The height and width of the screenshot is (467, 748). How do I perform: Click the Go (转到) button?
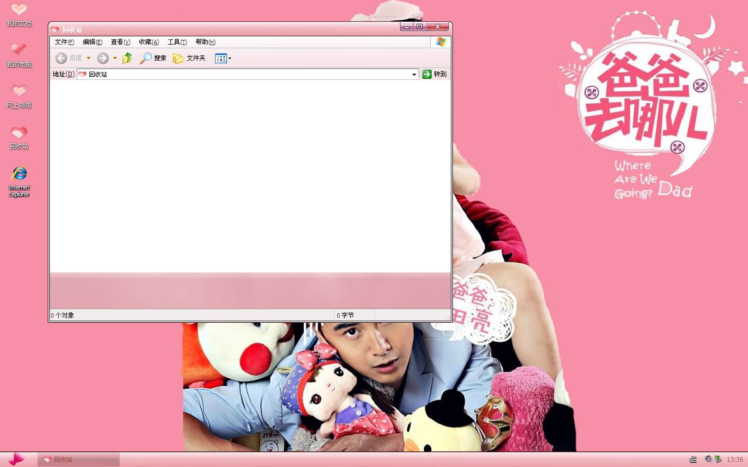click(x=434, y=74)
